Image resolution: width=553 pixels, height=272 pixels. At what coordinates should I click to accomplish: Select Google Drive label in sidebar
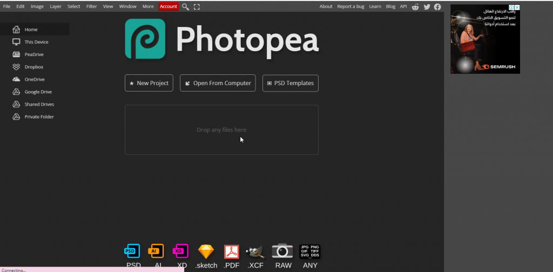point(38,92)
